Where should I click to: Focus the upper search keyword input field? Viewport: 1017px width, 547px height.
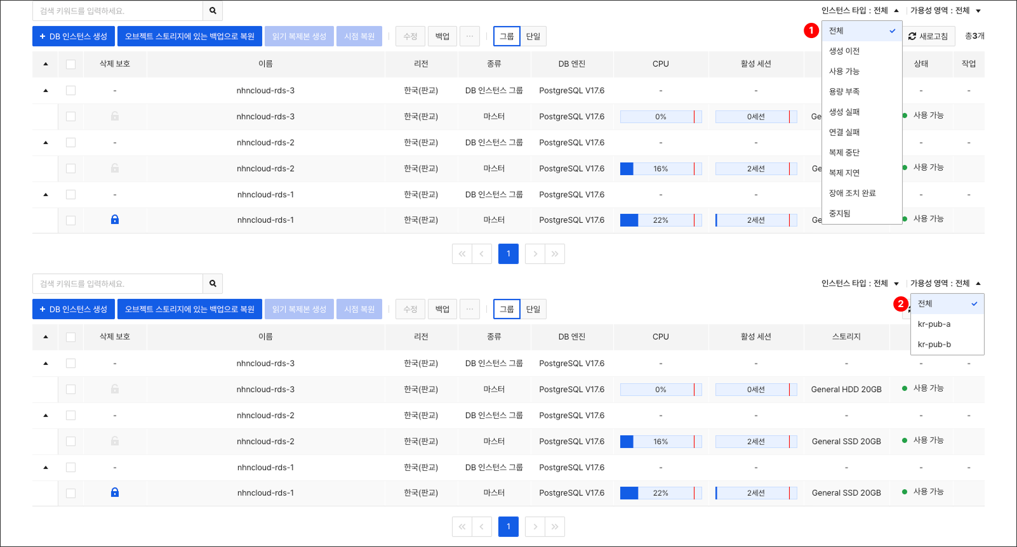click(117, 11)
